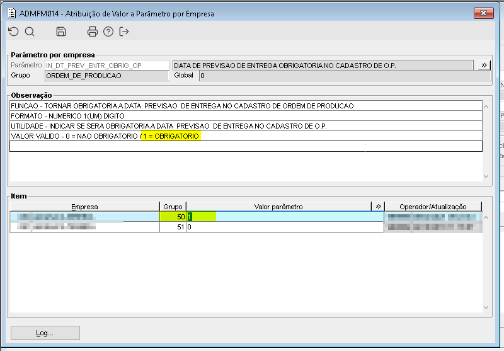Click the Global value field
Screen dimensions: 504x351
345,76
